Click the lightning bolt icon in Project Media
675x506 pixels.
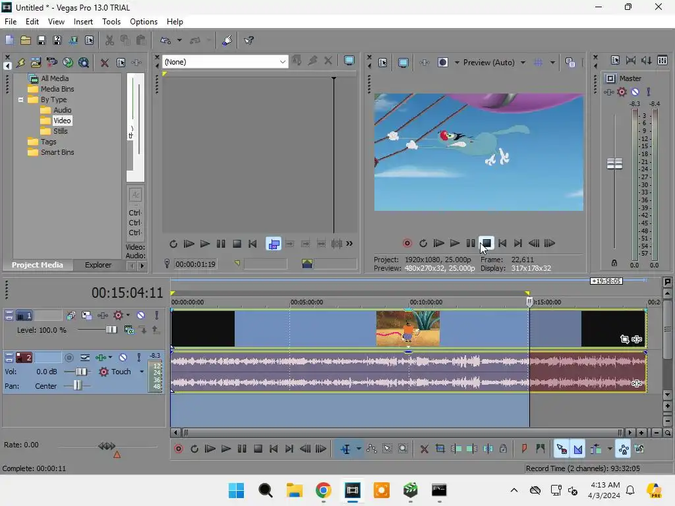coord(20,63)
